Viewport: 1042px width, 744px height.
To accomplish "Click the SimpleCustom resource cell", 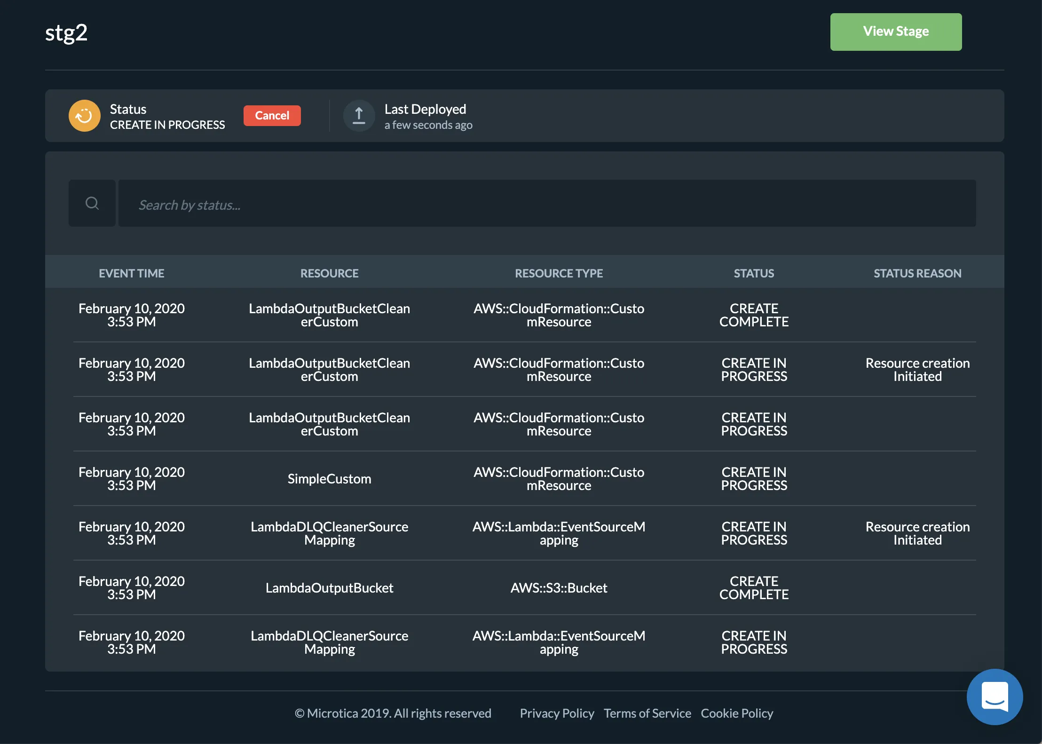I will point(330,479).
